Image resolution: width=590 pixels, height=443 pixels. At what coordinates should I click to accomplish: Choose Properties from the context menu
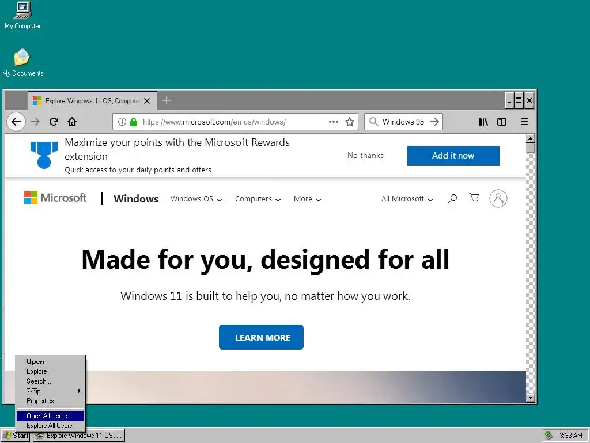(51, 401)
